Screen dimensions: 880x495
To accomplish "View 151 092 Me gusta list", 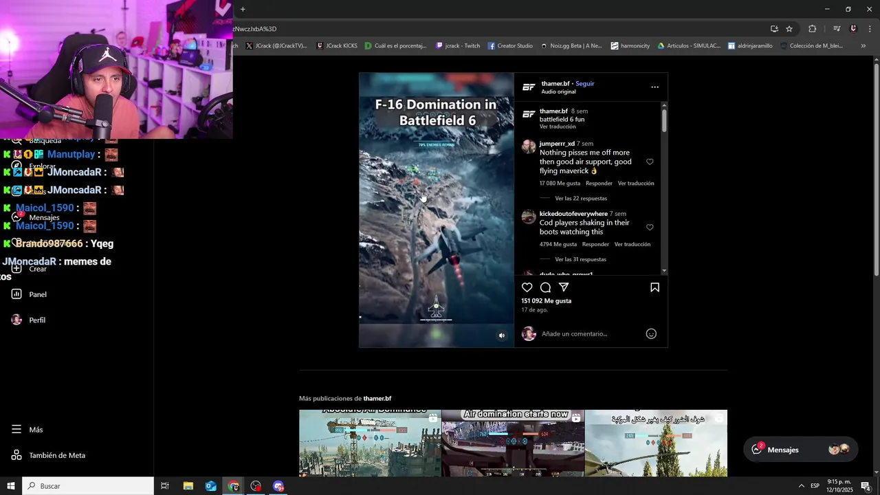I will (x=546, y=301).
